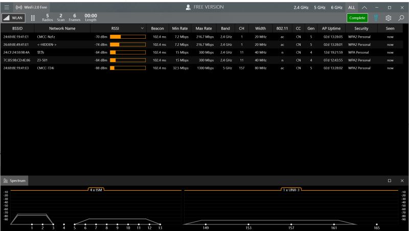Open the search magnifier
Screen dimensions: 409x231
click(x=401, y=18)
